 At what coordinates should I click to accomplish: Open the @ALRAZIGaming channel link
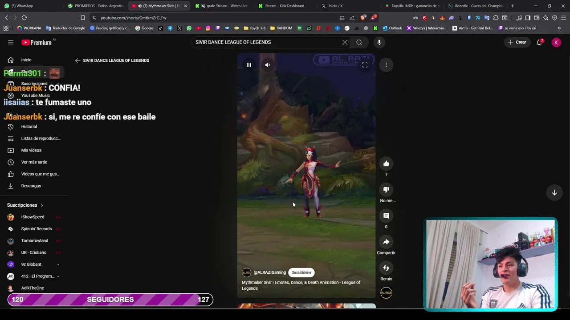coord(269,272)
